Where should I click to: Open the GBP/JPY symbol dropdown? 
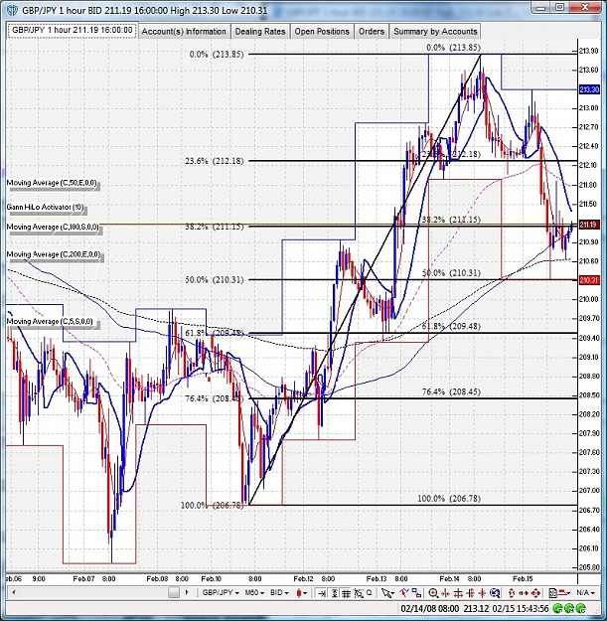click(x=221, y=593)
